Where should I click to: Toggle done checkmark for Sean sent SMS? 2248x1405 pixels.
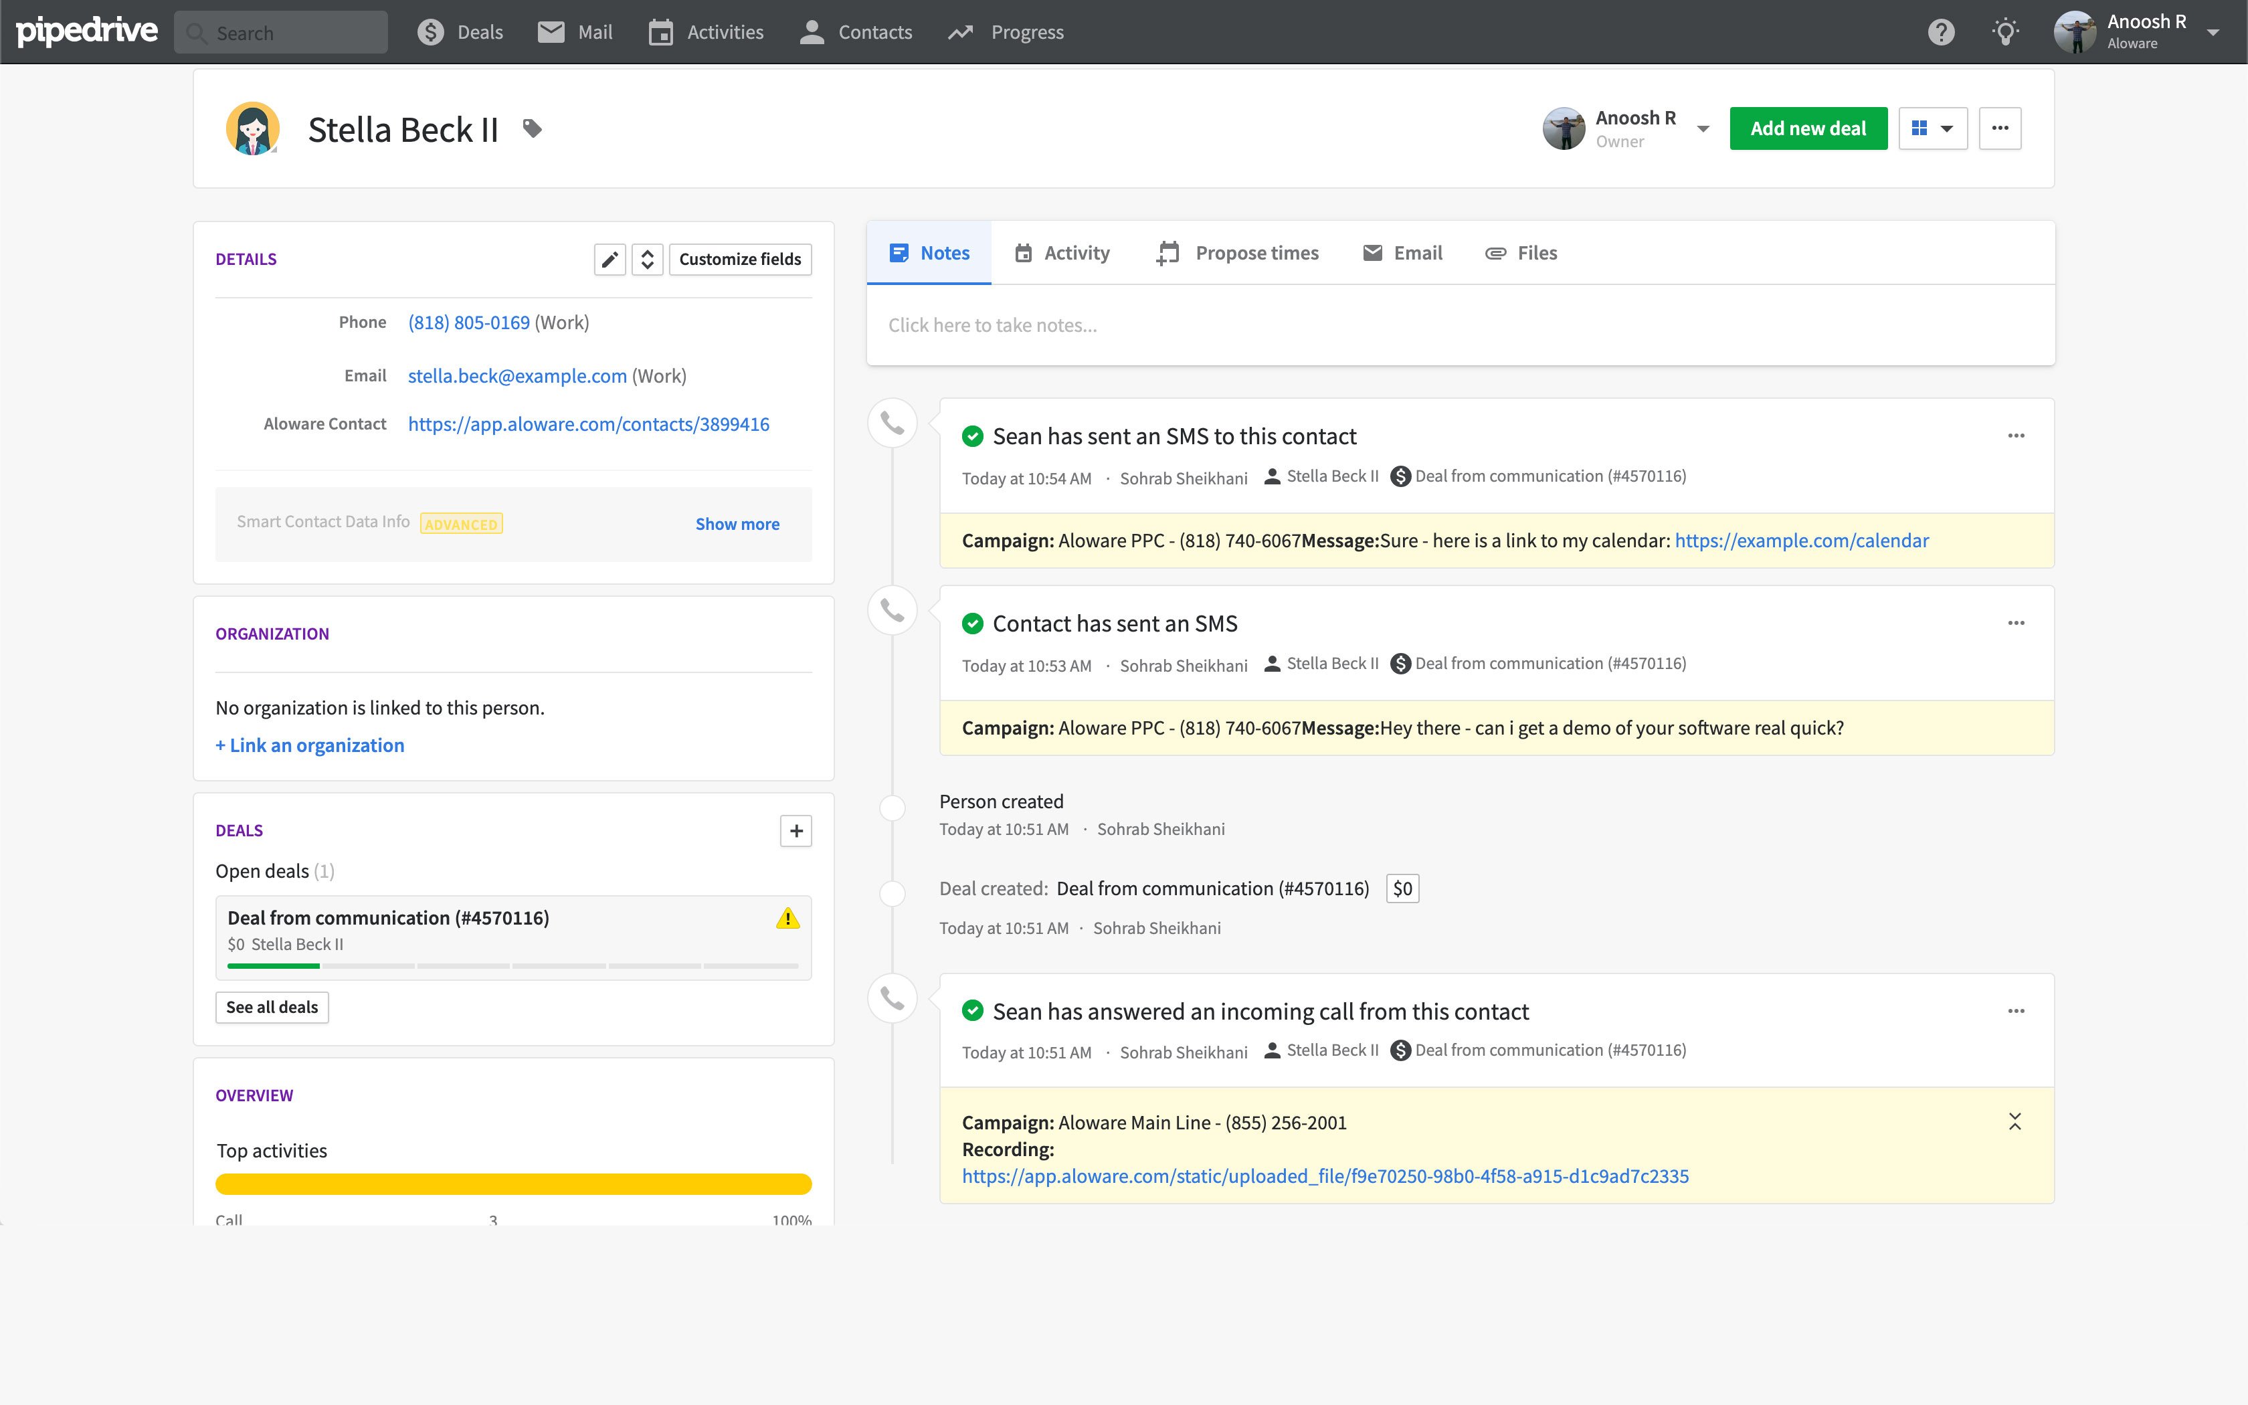[x=973, y=436]
